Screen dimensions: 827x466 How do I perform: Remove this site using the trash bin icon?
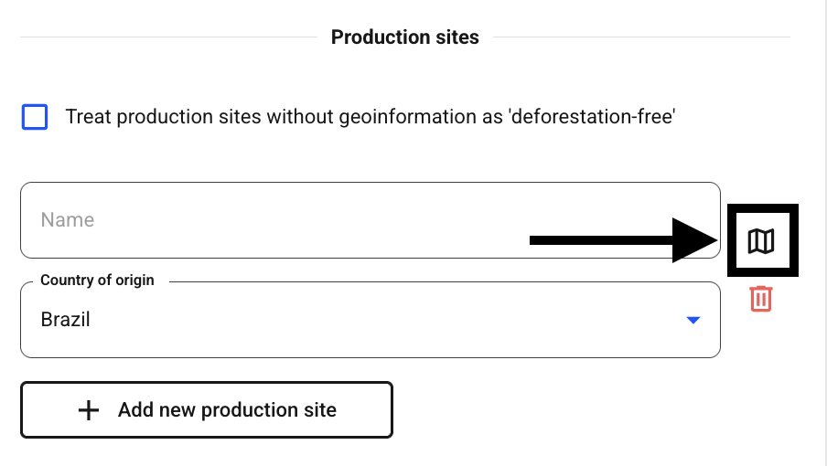(x=761, y=299)
